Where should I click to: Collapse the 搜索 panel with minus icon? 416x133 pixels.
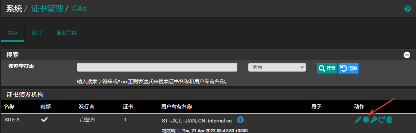coord(407,55)
